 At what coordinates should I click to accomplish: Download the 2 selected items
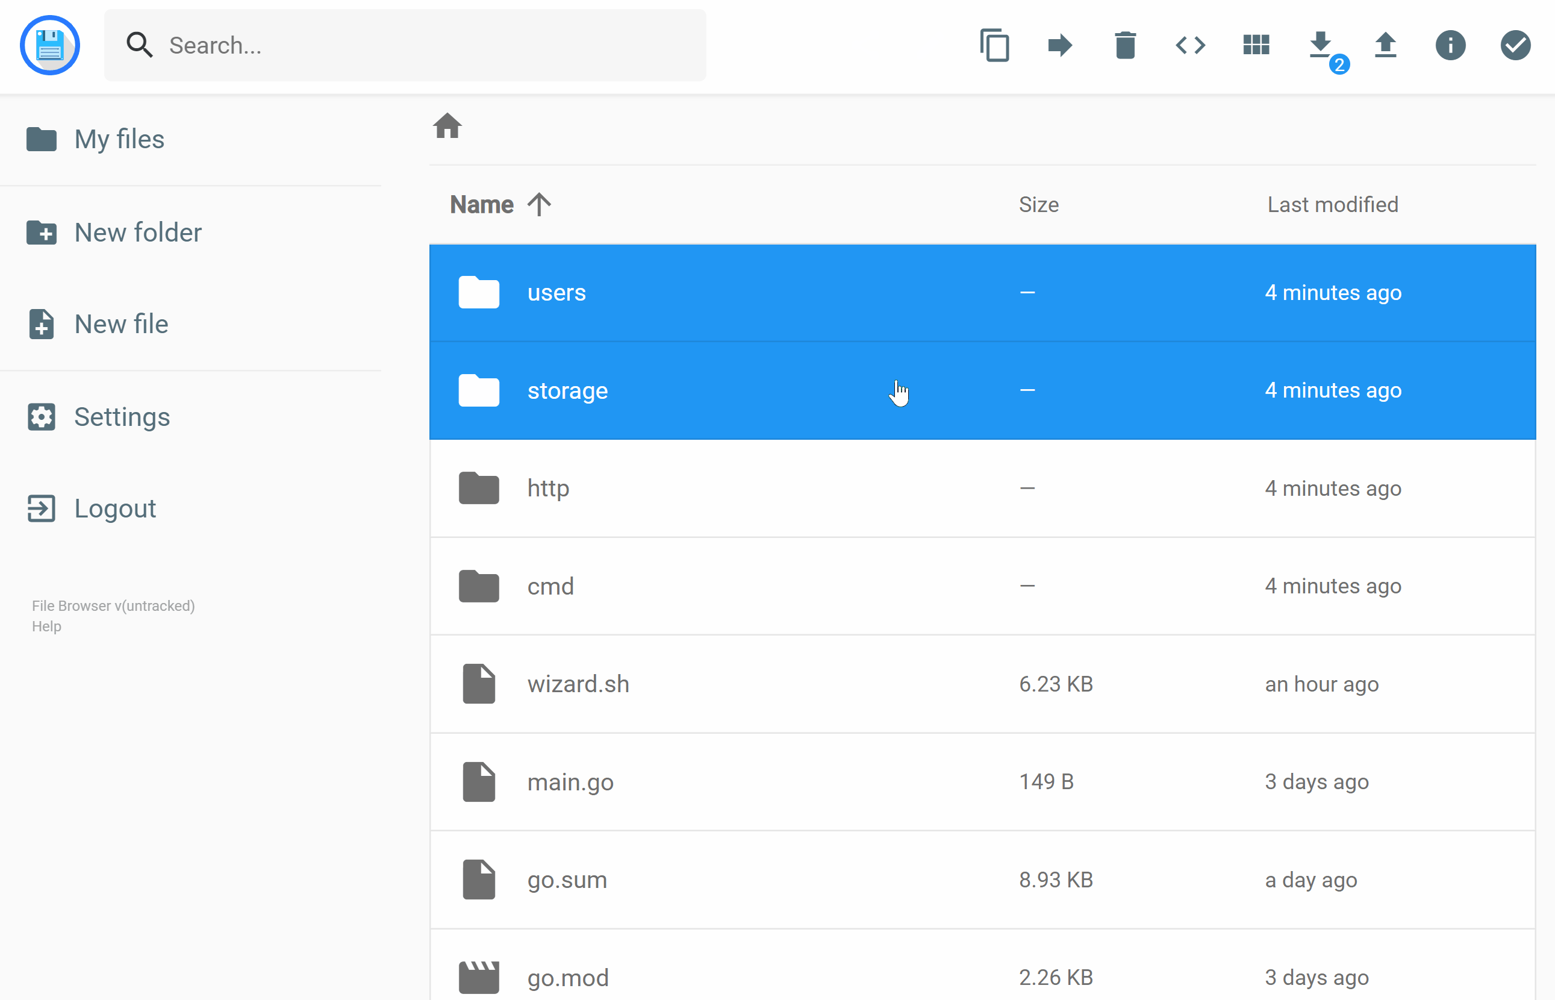click(x=1320, y=45)
